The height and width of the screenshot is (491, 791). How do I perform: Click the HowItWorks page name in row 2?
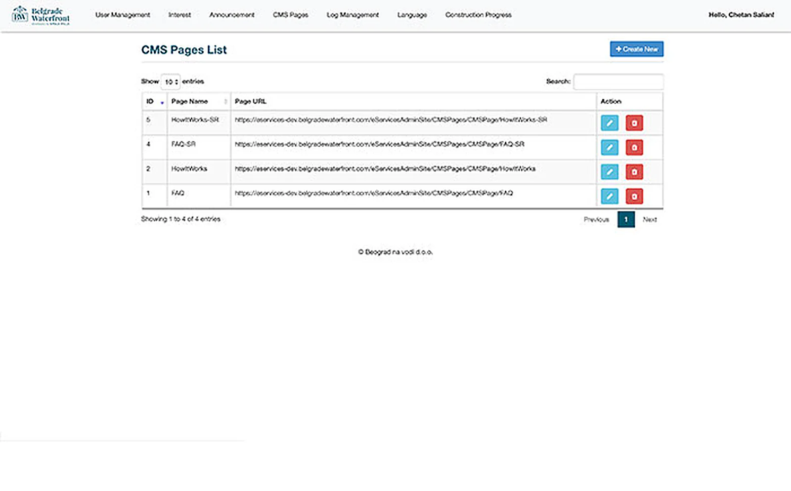189,168
